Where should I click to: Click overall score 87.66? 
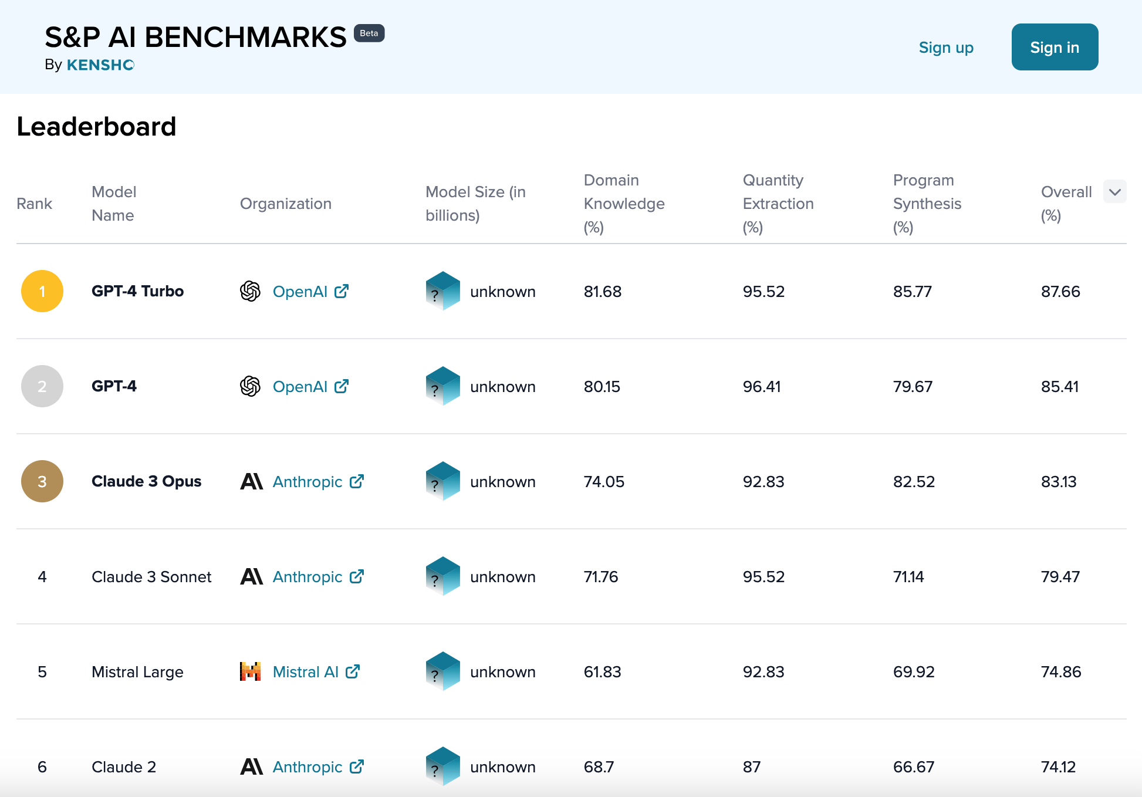coord(1060,291)
